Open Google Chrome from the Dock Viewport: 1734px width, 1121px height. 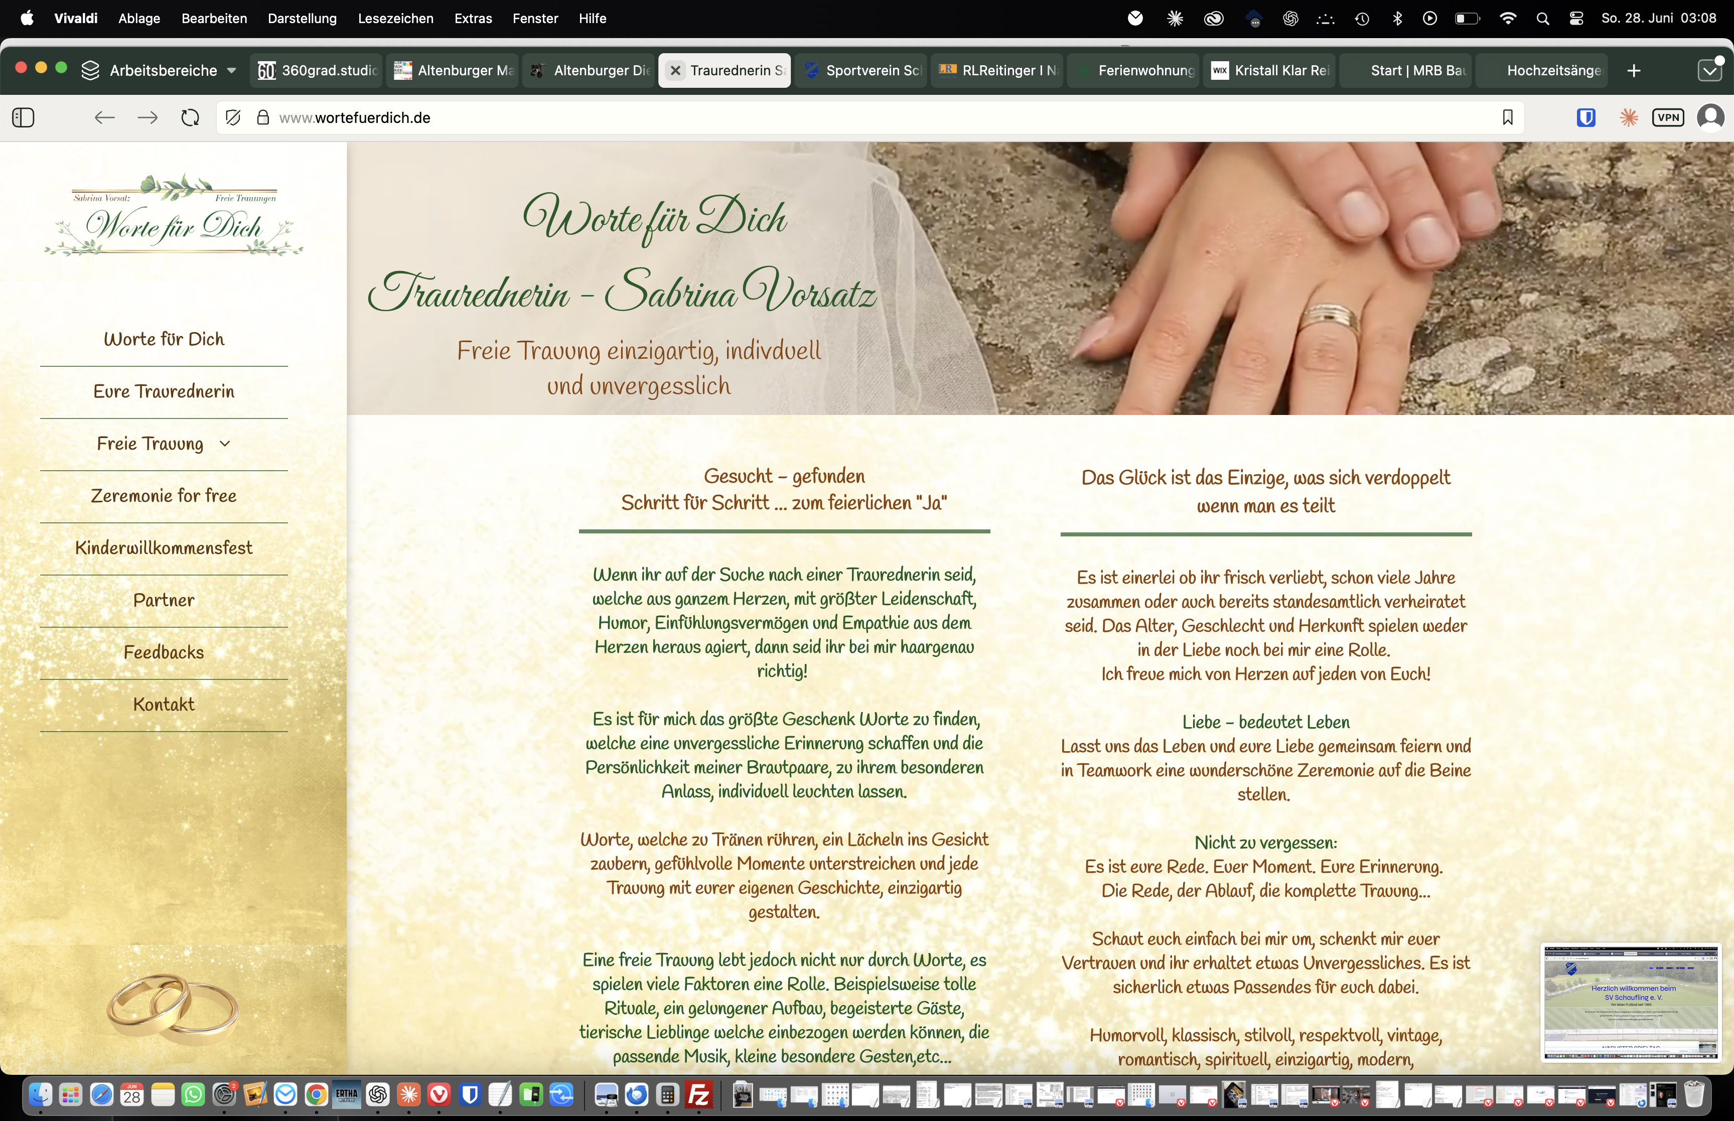click(x=316, y=1094)
